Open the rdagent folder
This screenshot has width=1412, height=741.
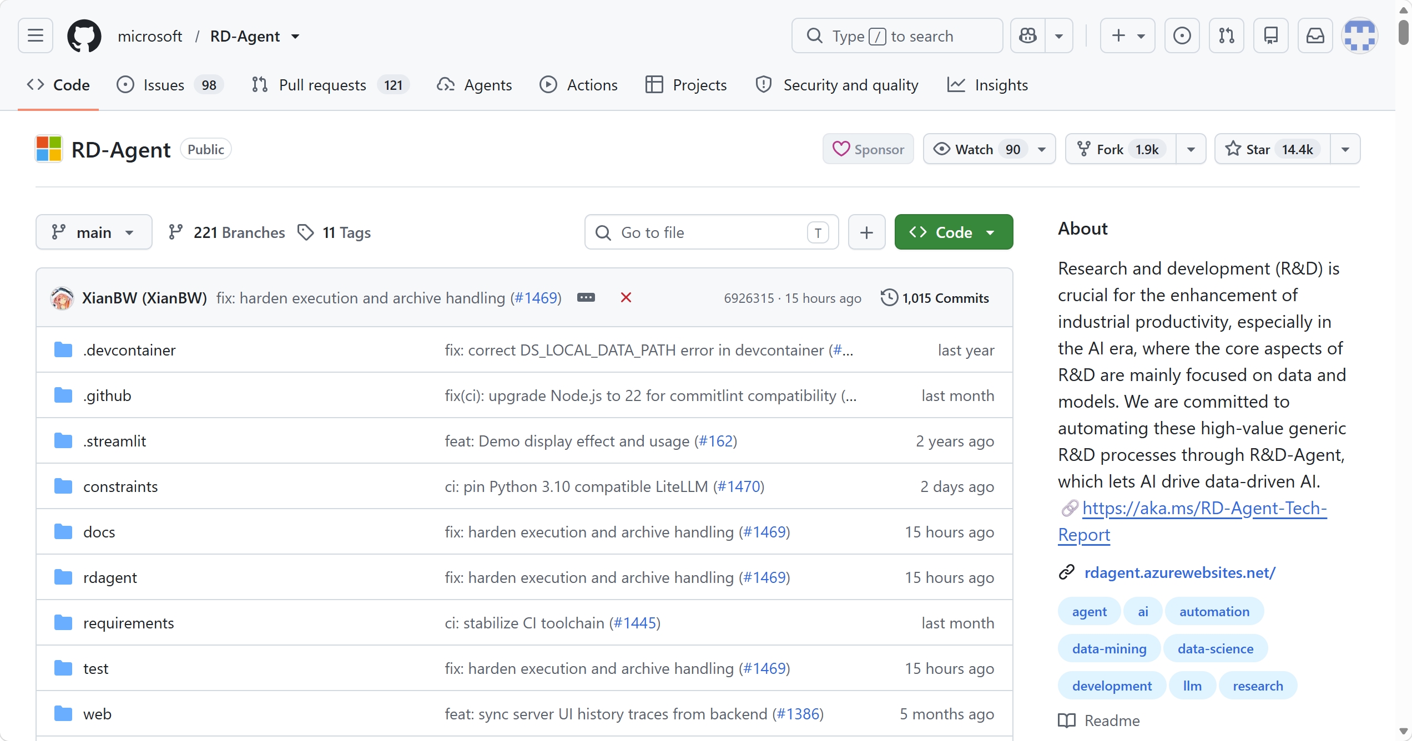[x=110, y=577]
